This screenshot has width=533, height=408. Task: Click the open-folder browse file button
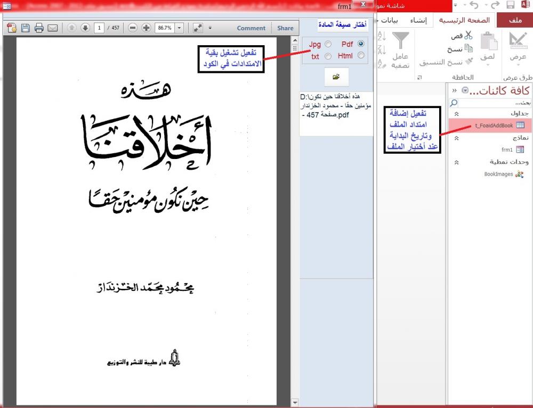[x=336, y=77]
